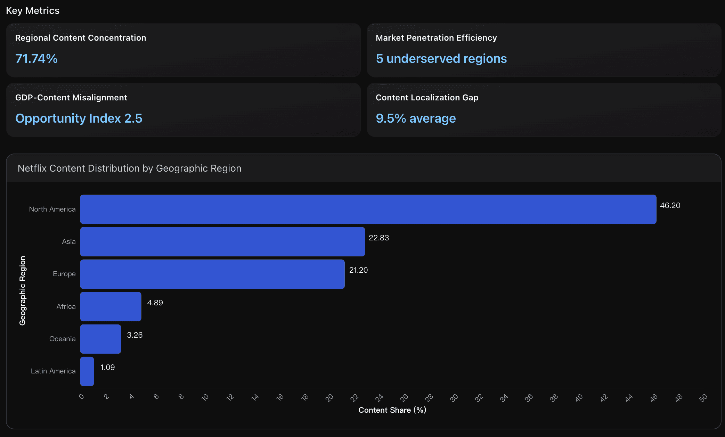Click the Netflix Content Distribution chart title
This screenshot has height=437, width=725.
pos(129,168)
